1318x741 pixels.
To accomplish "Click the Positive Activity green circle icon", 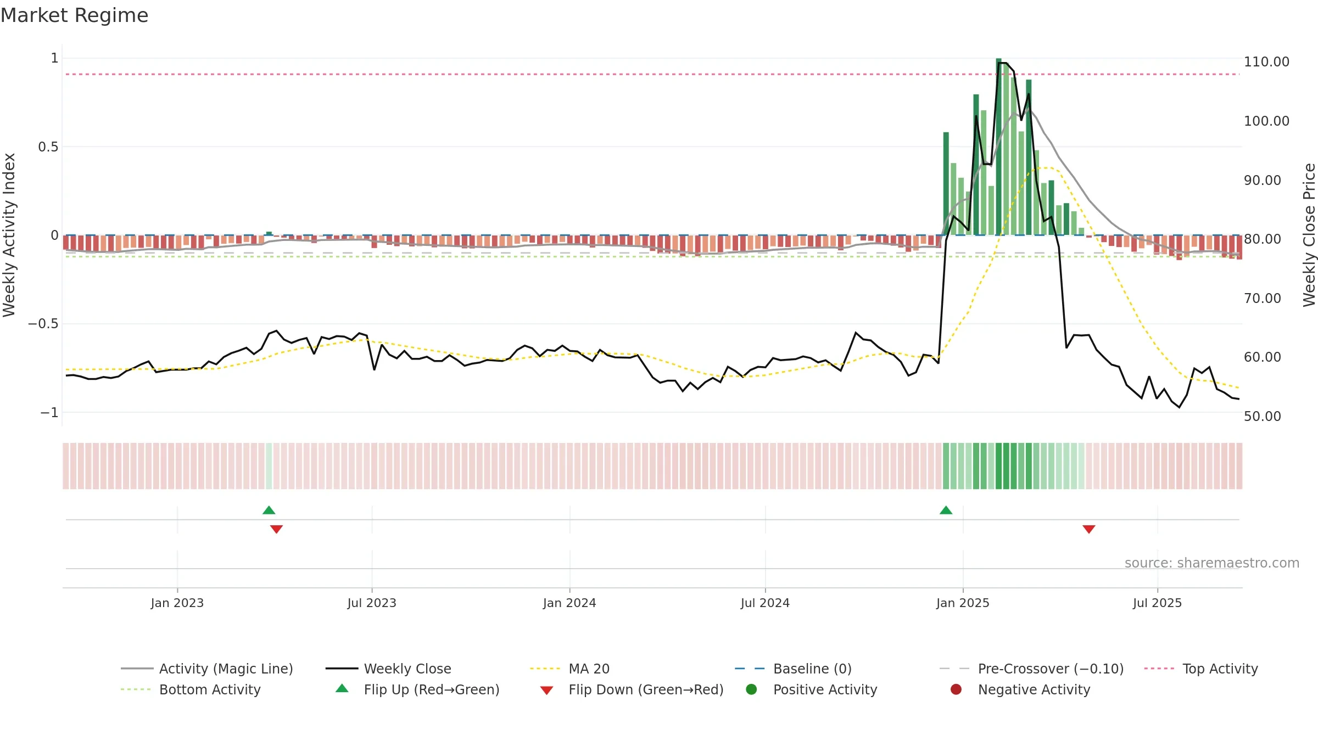I will pos(751,689).
